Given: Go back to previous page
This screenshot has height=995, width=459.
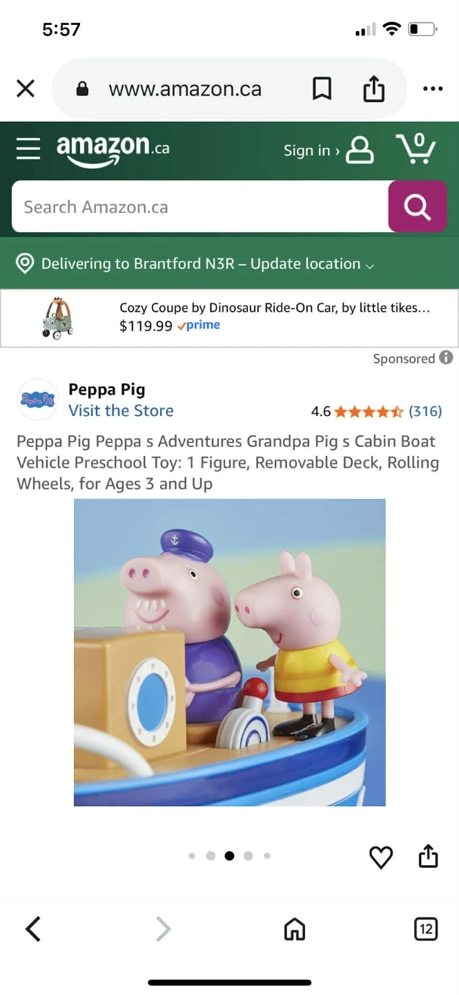Looking at the screenshot, I should 33,929.
